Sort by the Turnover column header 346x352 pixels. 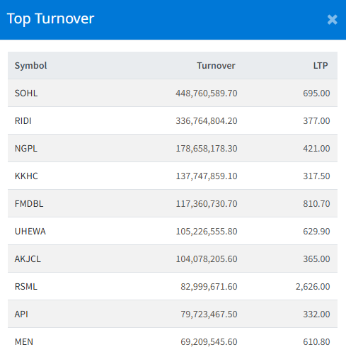[216, 66]
